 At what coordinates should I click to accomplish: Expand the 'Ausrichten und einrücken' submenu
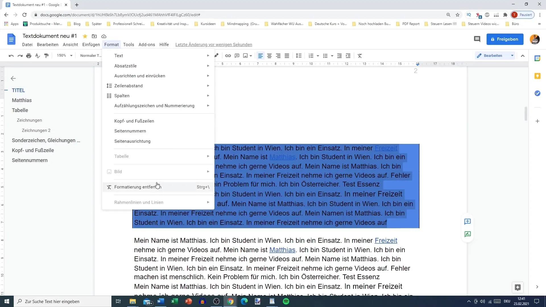[140, 75]
